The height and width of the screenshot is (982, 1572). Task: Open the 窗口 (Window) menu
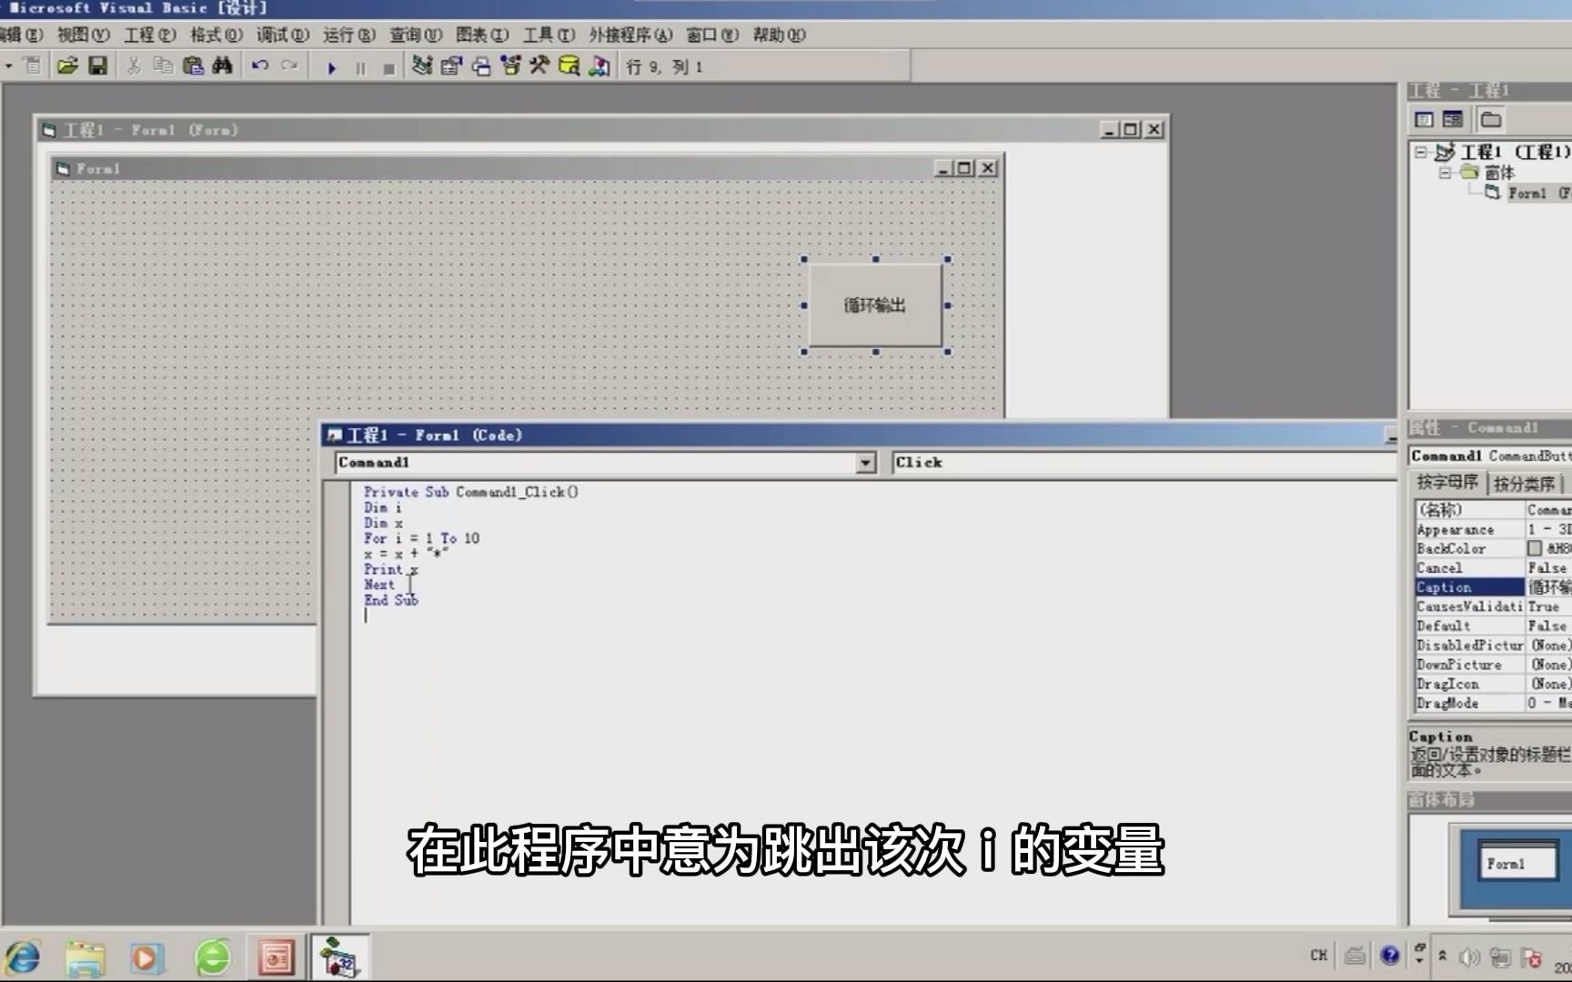(x=712, y=35)
